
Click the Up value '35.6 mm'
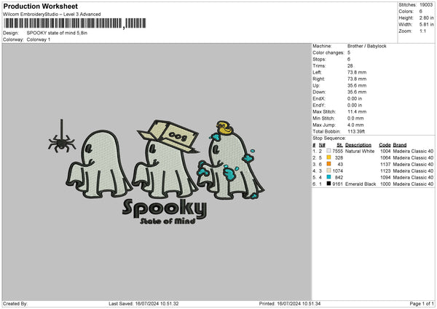click(357, 85)
